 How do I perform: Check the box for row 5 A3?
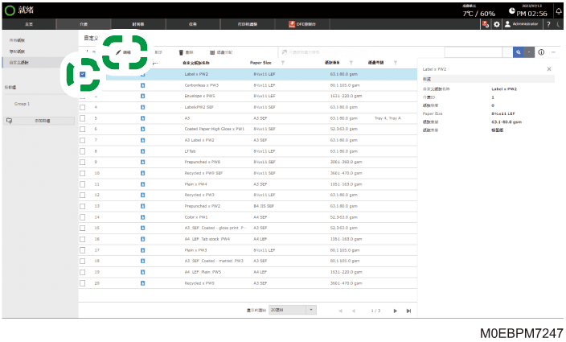click(x=83, y=118)
